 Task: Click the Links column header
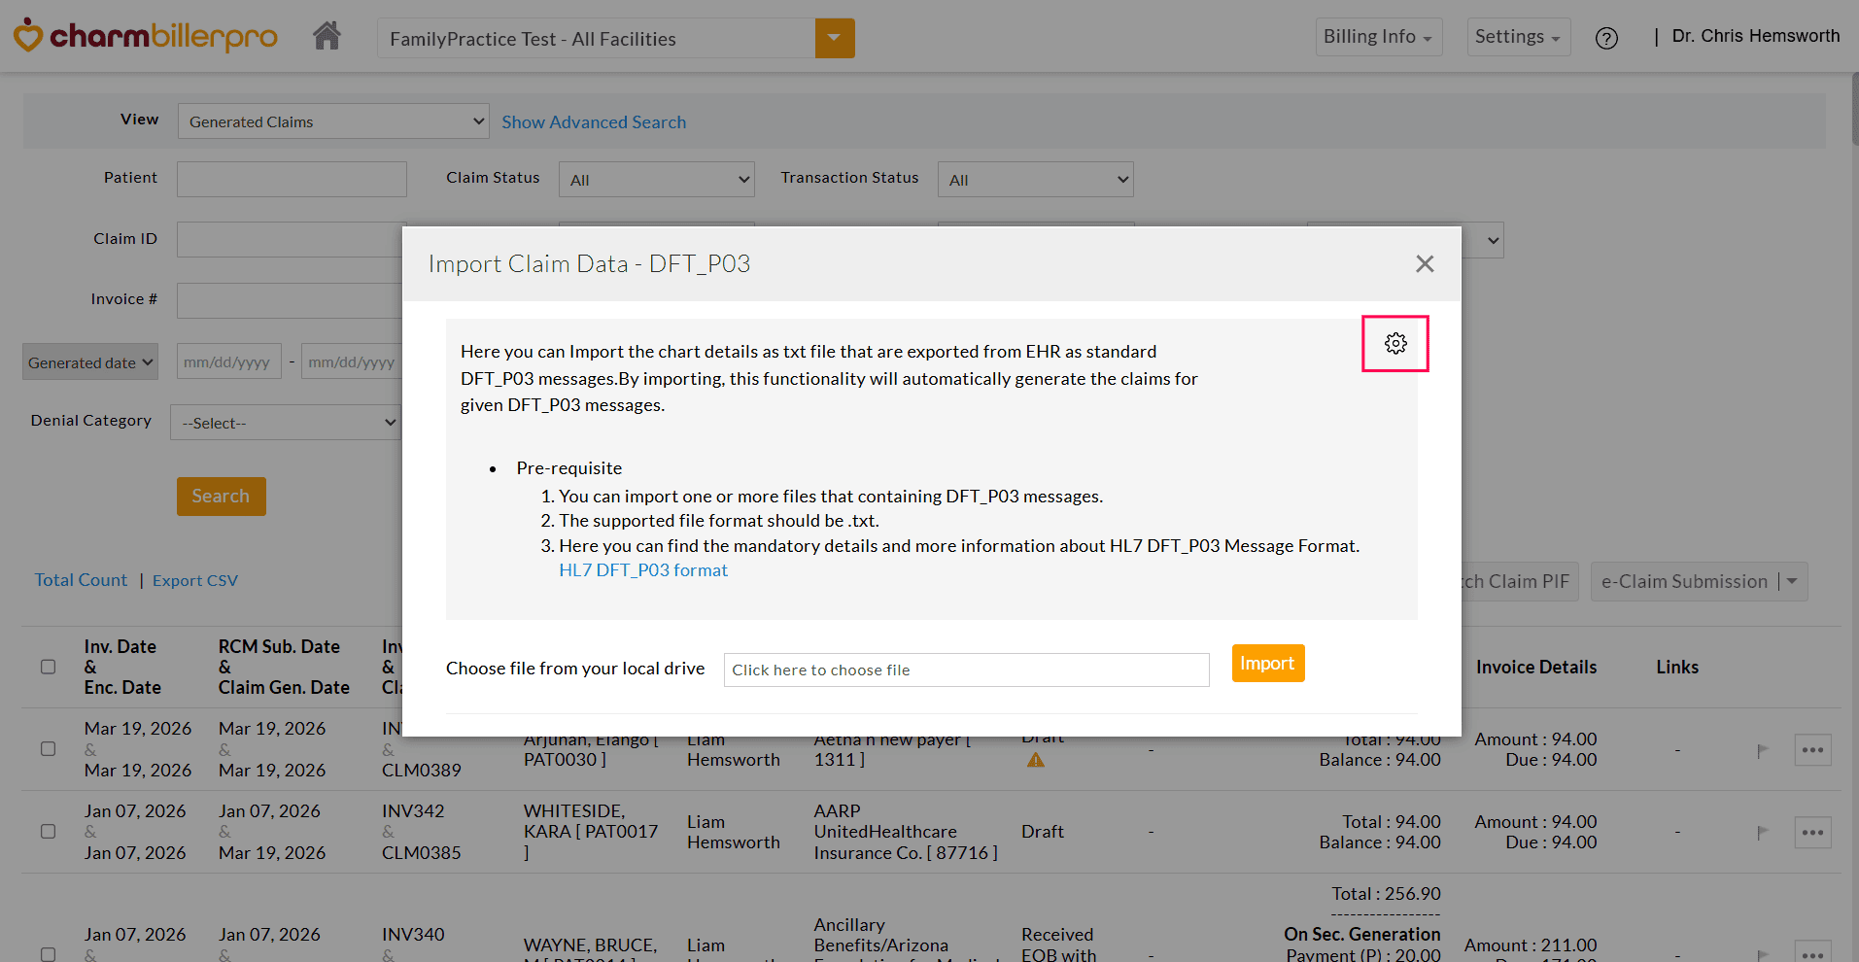(x=1677, y=667)
